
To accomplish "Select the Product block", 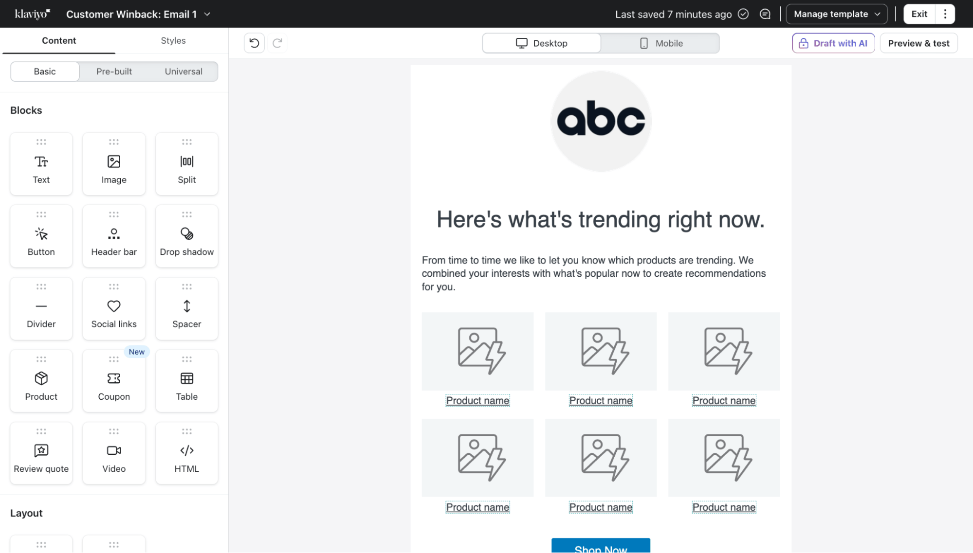I will pos(41,381).
